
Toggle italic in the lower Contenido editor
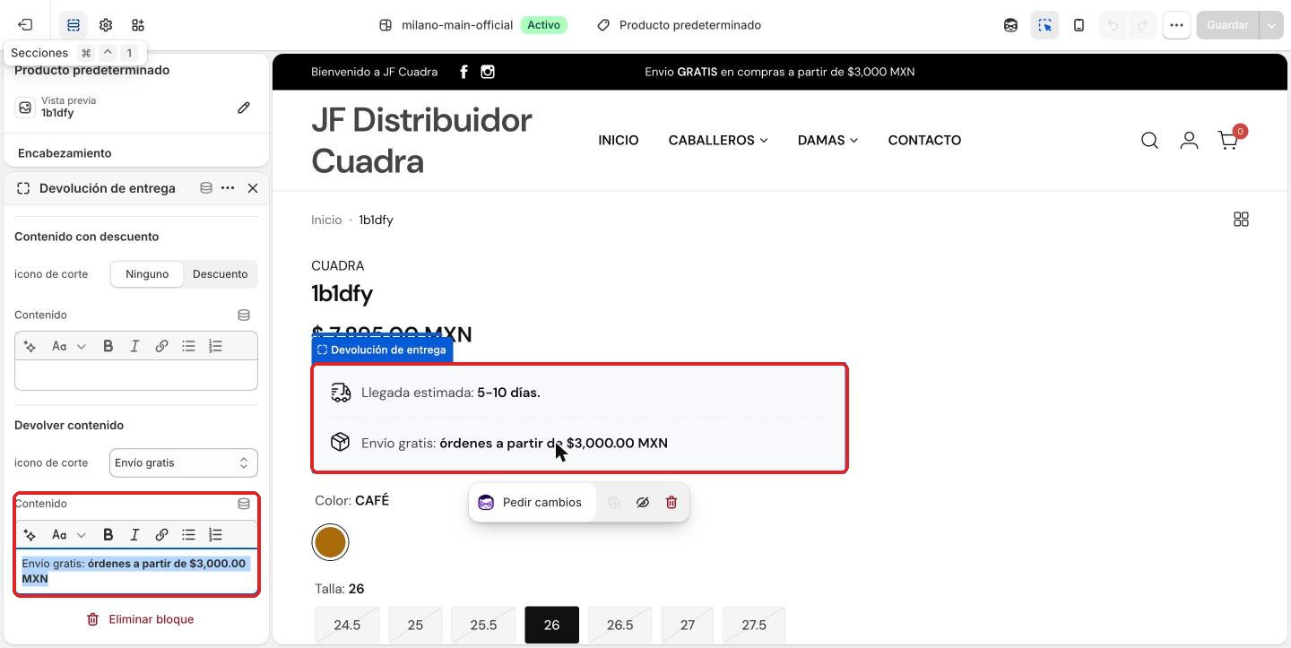pyautogui.click(x=134, y=535)
